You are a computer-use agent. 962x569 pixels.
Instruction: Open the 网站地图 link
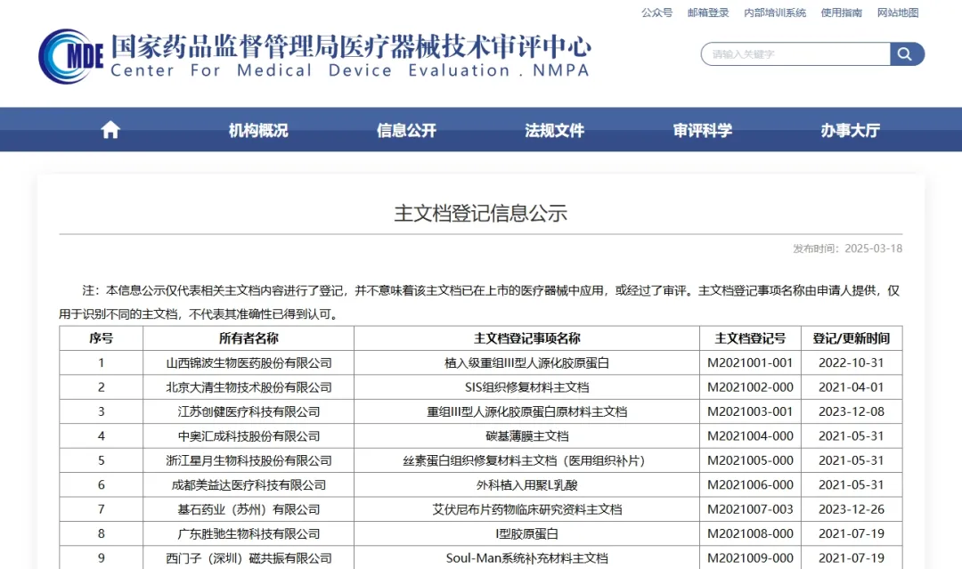[x=897, y=12]
